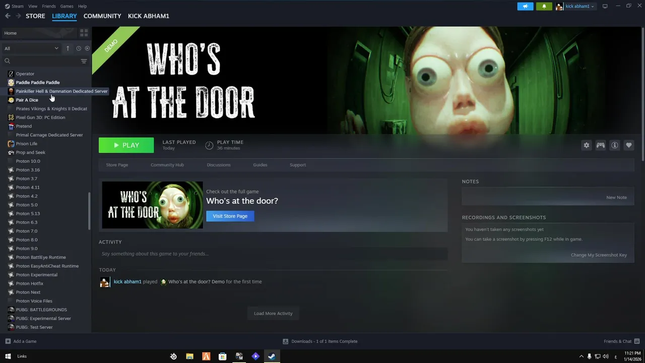Click Steam icon in taskbar
Viewport: 645px width, 363px height.
(271, 356)
